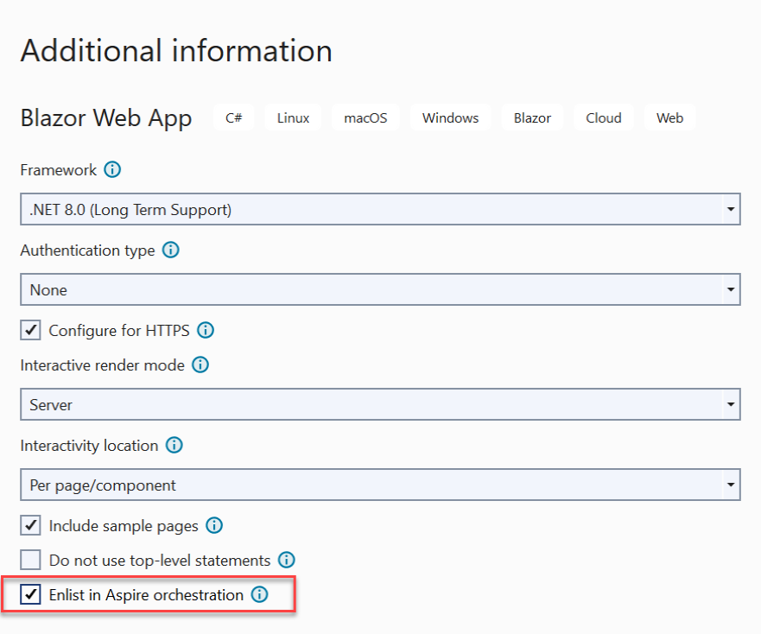Open the Authentication type dropdown
Viewport: 761px width, 634px height.
[x=380, y=289]
